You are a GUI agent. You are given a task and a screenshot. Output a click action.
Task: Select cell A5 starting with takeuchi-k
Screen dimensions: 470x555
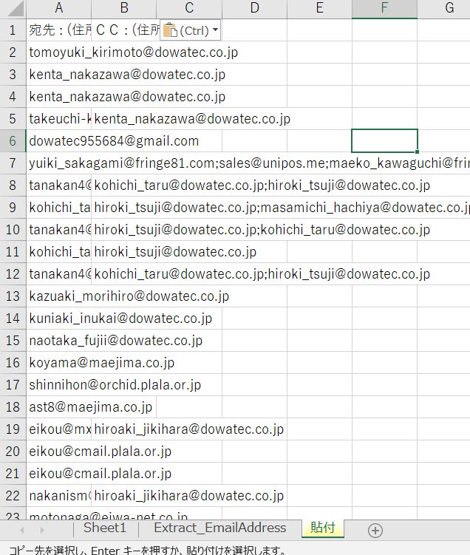[x=59, y=119]
